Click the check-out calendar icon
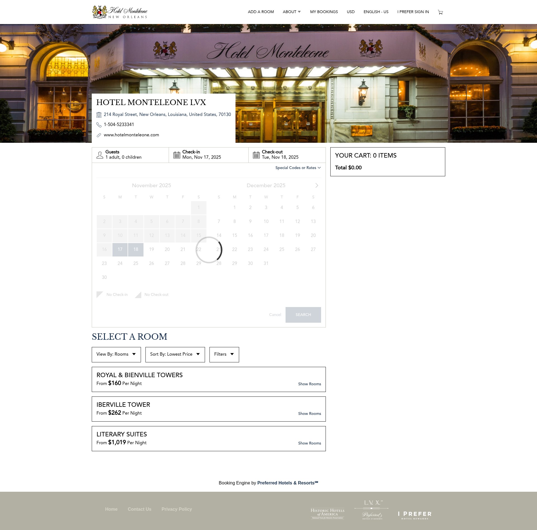Viewport: 537px width, 530px height. click(x=256, y=155)
